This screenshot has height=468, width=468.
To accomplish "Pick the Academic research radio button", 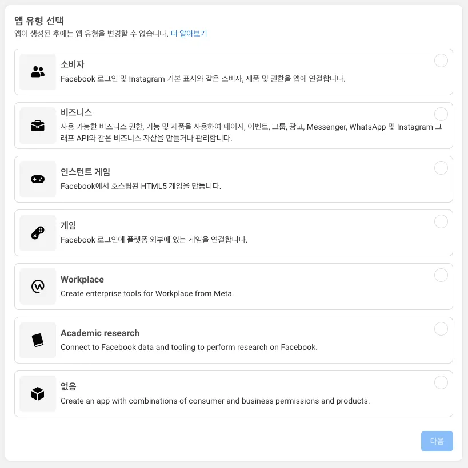I will coord(441,329).
